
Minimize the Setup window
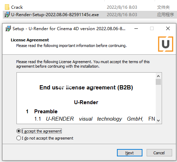tap(136, 28)
